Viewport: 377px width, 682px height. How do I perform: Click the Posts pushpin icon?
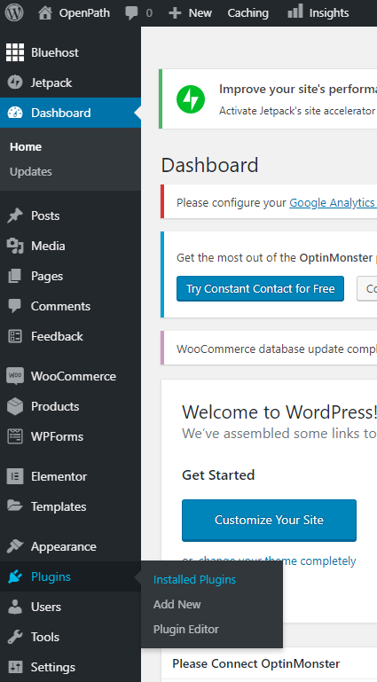pos(15,216)
